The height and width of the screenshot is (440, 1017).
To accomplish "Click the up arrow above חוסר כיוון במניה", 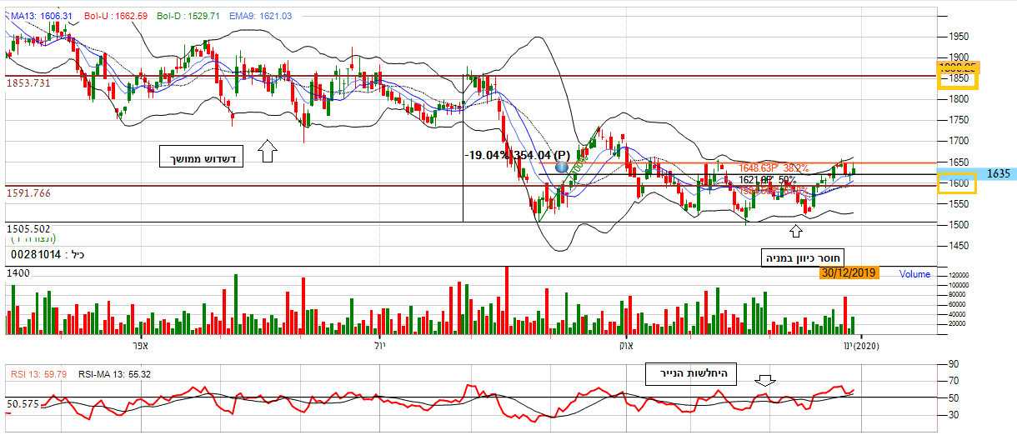I will click(796, 231).
